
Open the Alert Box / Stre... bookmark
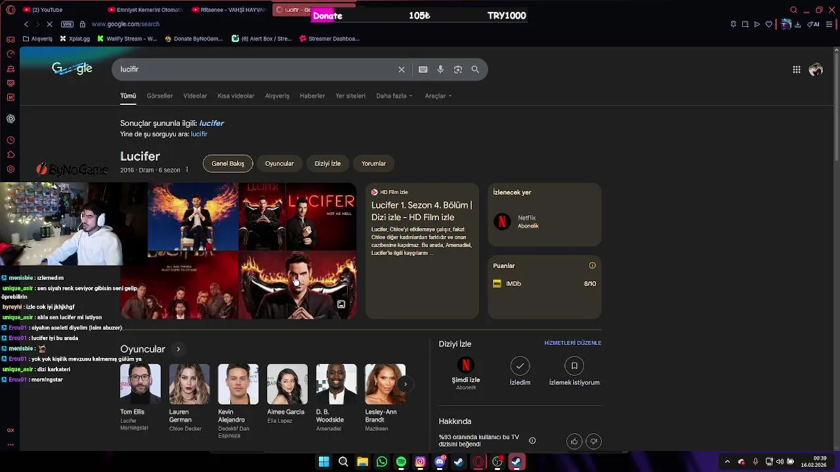[262, 39]
